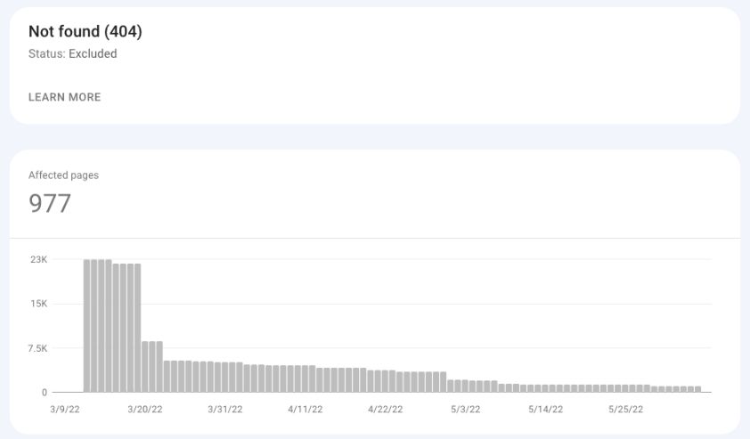Image resolution: width=750 pixels, height=439 pixels.
Task: Select the chart bar above 5/3/22
Action: pos(466,386)
